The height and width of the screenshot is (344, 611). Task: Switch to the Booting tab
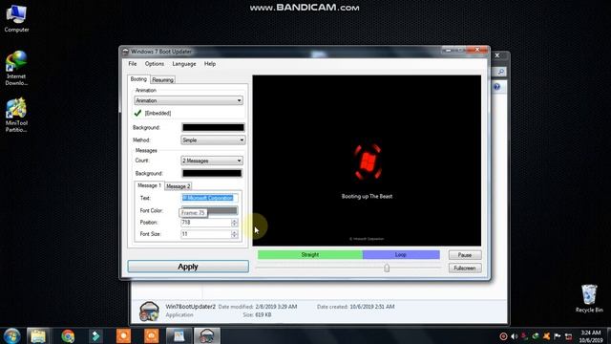(138, 79)
